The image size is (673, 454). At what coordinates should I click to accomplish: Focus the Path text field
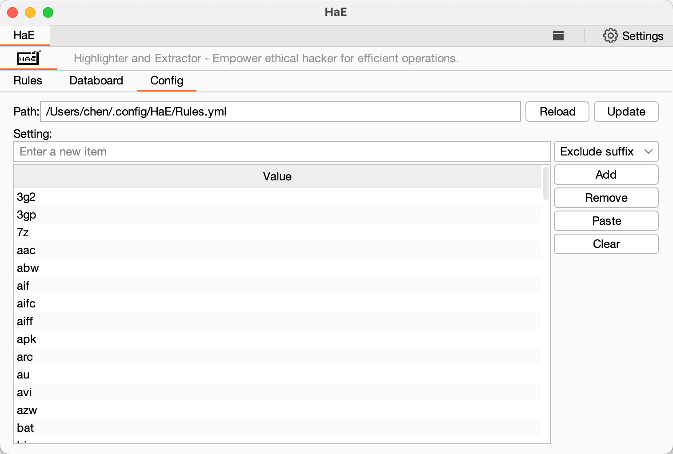pos(280,112)
